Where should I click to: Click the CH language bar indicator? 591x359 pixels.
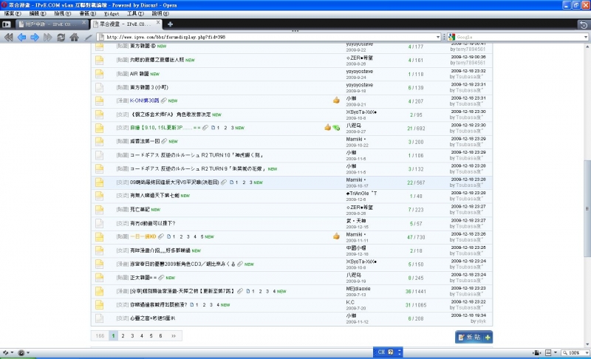click(382, 352)
